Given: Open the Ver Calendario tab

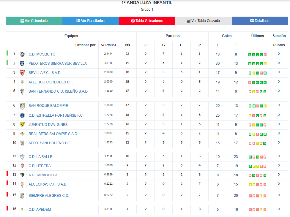Looking at the screenshot, I should pos(34,21).
